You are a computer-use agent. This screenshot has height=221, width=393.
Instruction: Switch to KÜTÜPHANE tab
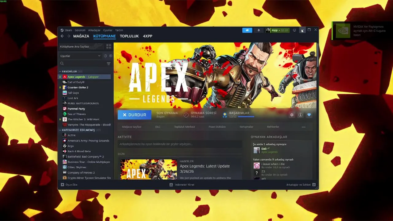click(x=104, y=36)
